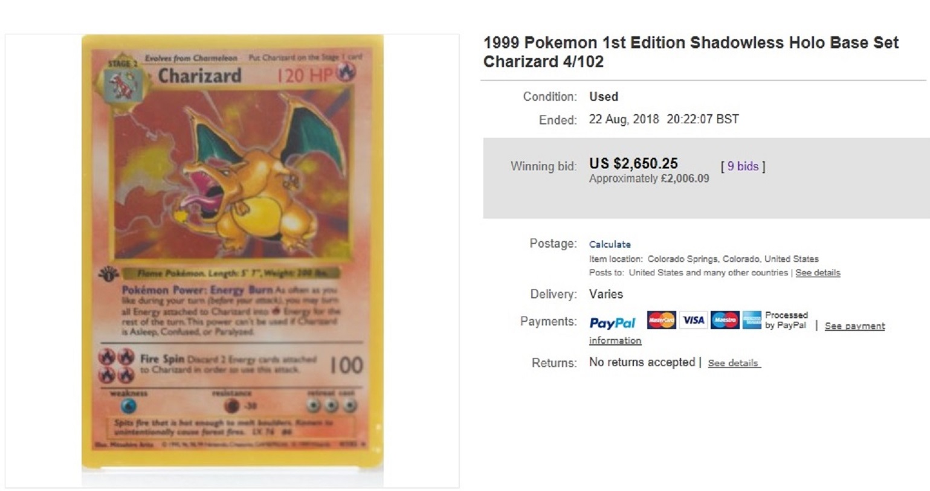Click the listing title Charizard 4/102
930x491 pixels.
coord(691,52)
